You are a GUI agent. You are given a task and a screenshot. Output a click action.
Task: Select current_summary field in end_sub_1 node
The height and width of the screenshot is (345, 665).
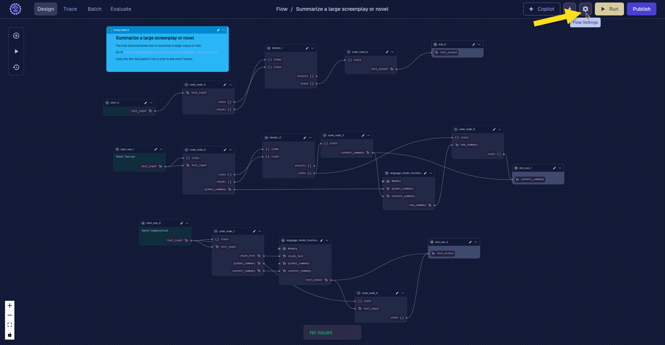530,179
